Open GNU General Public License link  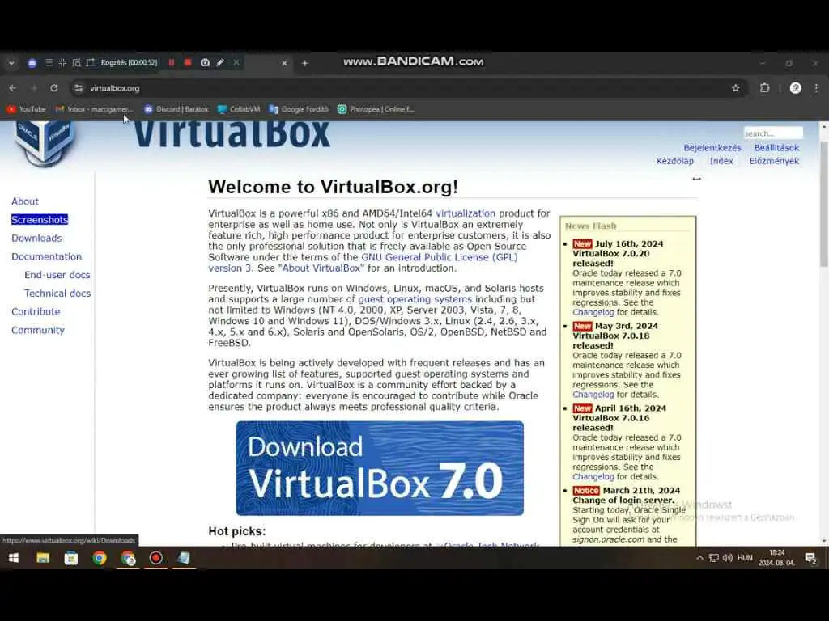pos(440,257)
